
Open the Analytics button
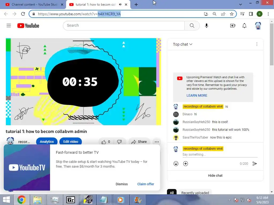(x=47, y=141)
